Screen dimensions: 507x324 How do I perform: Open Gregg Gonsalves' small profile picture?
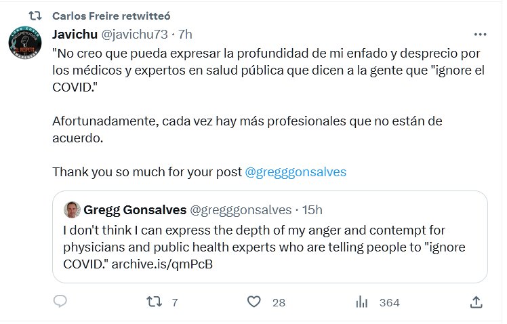[72, 209]
